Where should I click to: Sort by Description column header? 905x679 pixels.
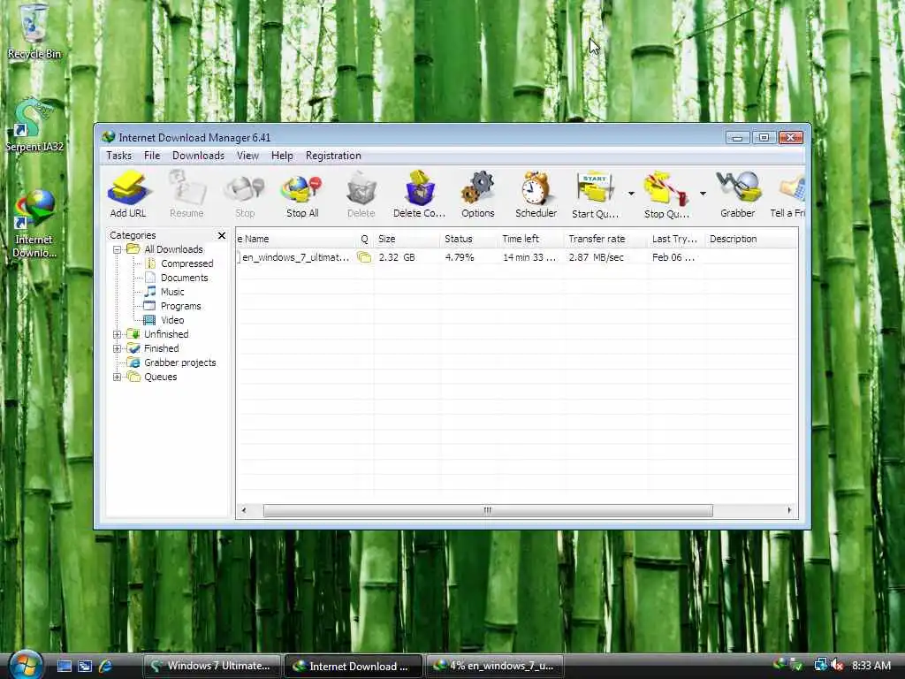750,239
